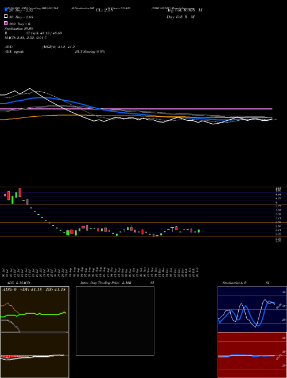
Task: Select the '200 Day = 0' label
Action: (20, 24)
